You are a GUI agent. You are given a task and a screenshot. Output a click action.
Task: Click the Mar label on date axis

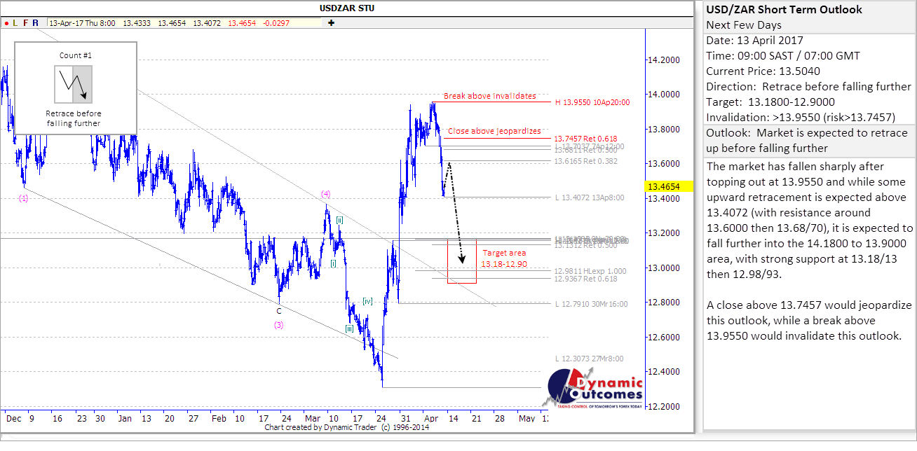click(x=311, y=418)
